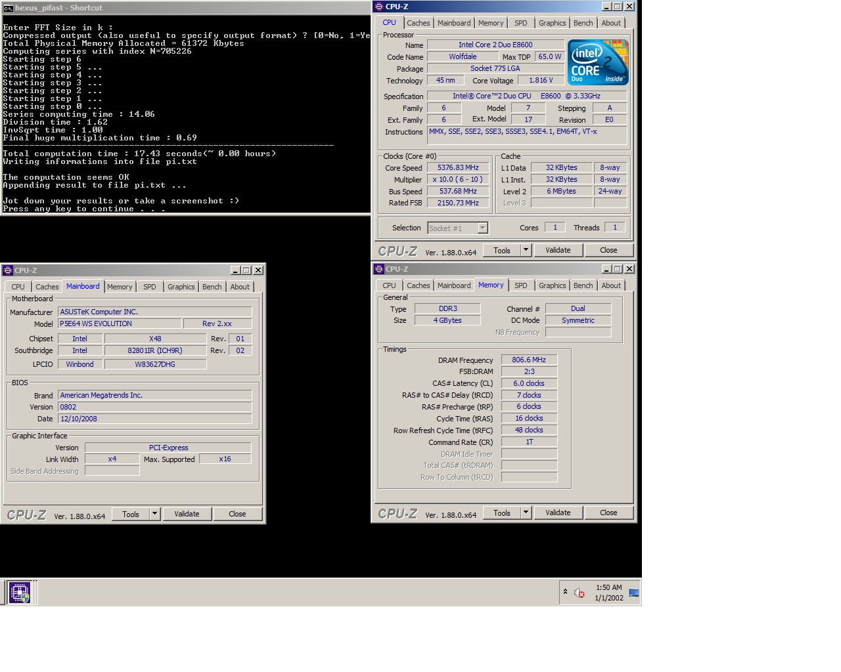Select the Bench tab in the Mainboard window
Image resolution: width=841 pixels, height=672 pixels.
212,287
